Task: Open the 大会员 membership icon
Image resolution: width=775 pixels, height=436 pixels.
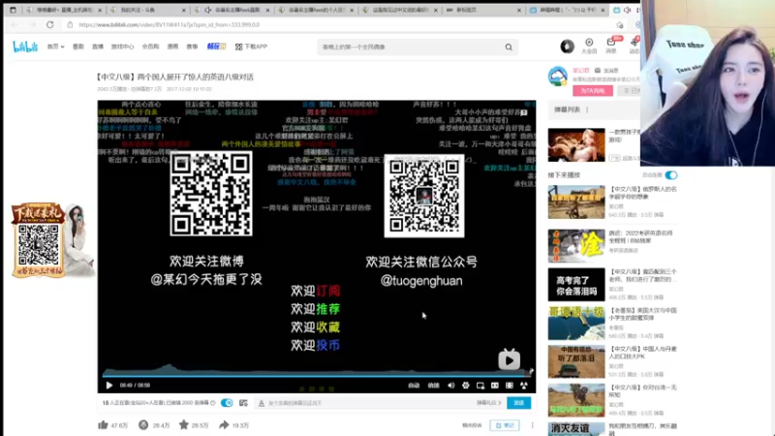Action: click(589, 46)
